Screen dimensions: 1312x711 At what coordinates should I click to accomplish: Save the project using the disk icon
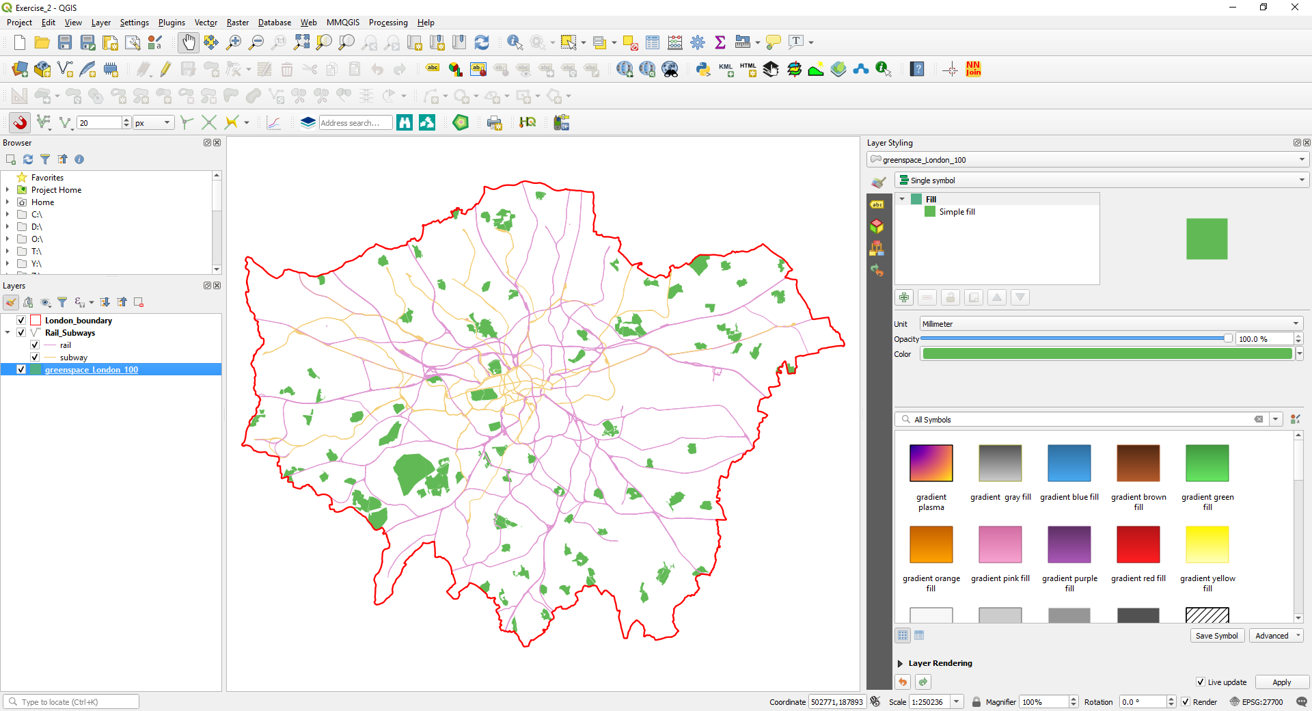(65, 42)
